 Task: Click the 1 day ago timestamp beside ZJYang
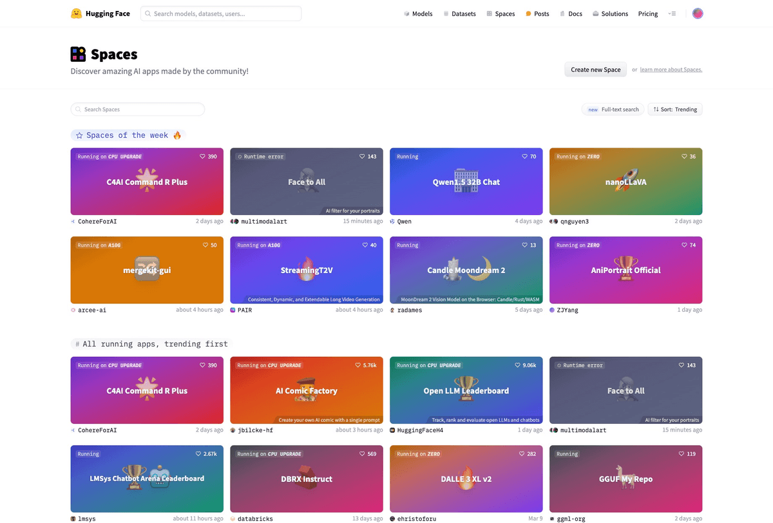(x=690, y=310)
